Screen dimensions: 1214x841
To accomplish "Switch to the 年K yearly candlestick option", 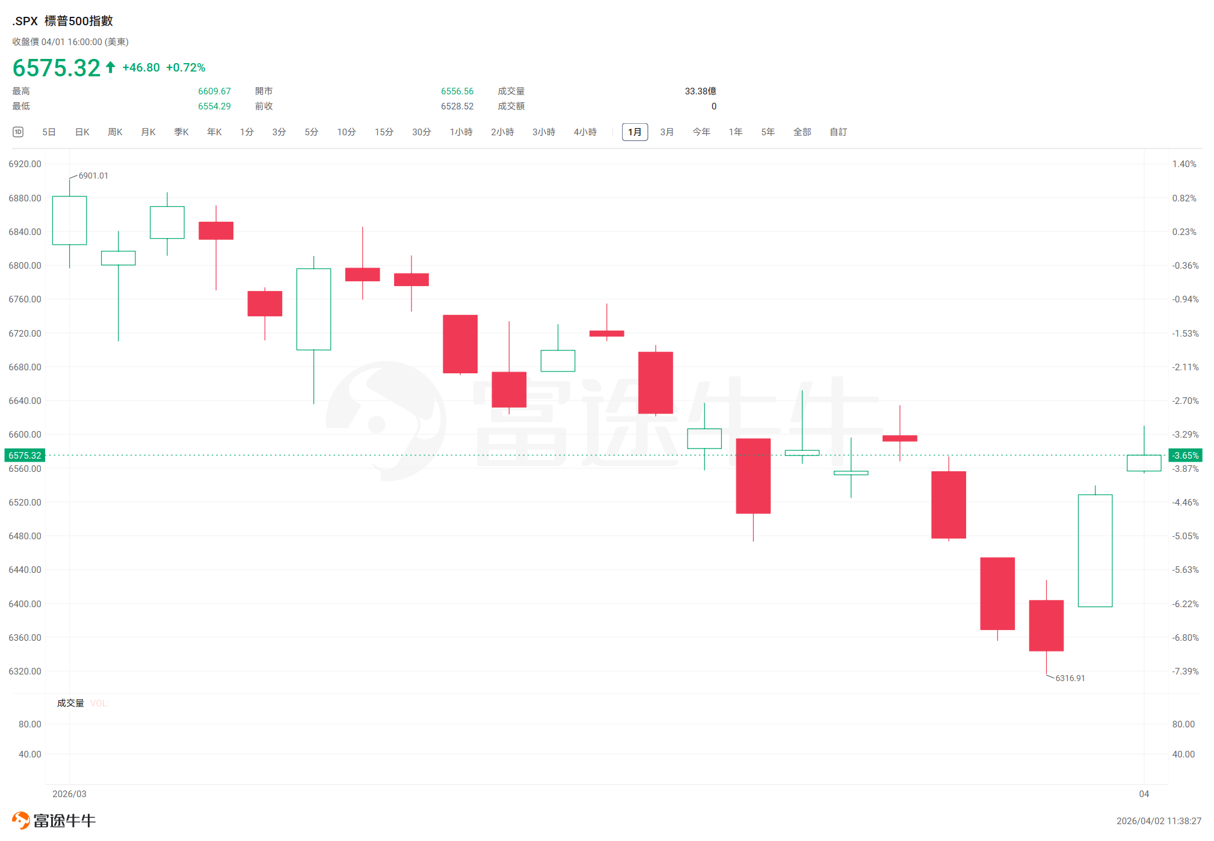I will [214, 132].
